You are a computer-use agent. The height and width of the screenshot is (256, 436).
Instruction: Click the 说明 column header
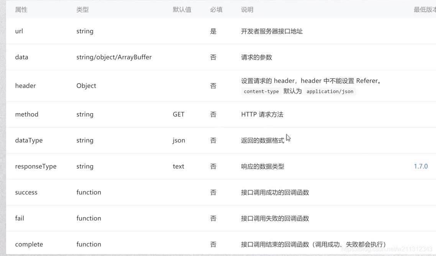247,10
